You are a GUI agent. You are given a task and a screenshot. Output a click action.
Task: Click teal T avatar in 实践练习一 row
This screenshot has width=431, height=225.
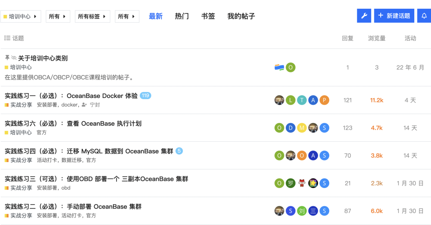click(302, 100)
